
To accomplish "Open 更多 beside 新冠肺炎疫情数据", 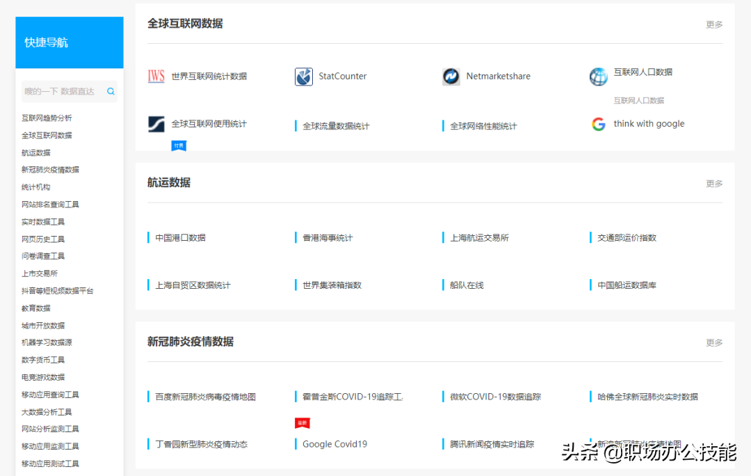I will [x=714, y=342].
